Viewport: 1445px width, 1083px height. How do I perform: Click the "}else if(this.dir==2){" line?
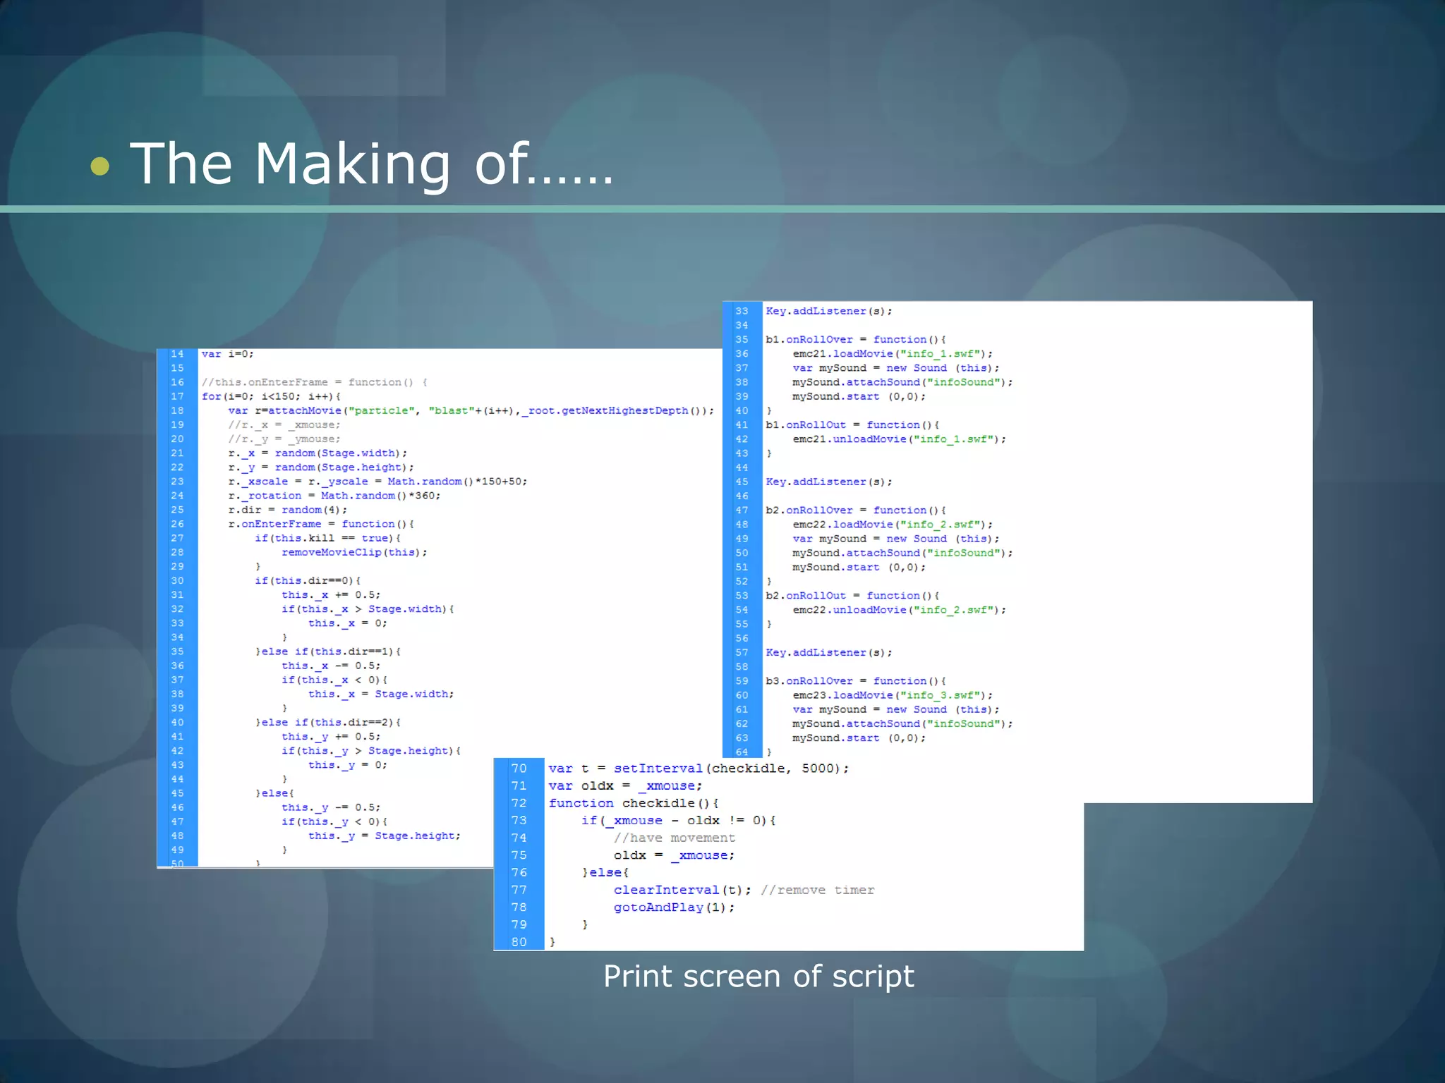(x=327, y=722)
